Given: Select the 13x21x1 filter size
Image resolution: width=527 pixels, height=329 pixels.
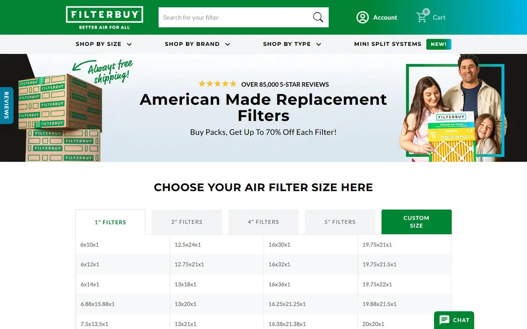Looking at the screenshot, I should (x=185, y=324).
